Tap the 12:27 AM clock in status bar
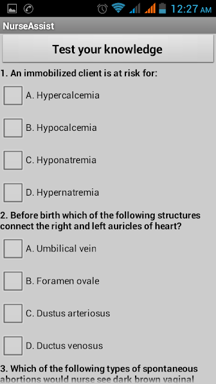This screenshot has width=216, height=384. 191,9
